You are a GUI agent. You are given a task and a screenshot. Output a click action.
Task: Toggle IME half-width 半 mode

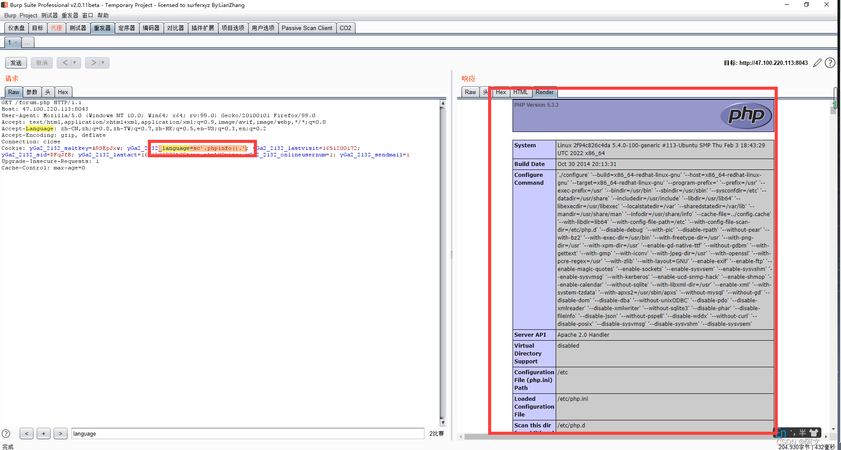click(x=803, y=433)
